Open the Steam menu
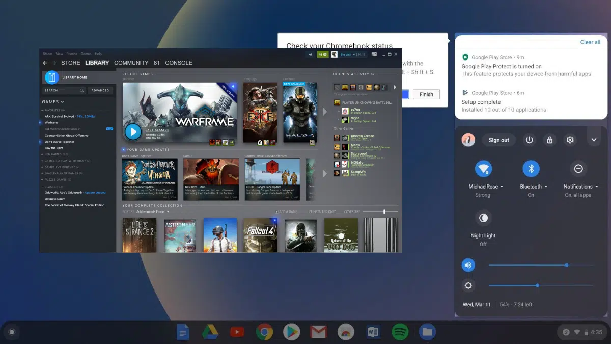The width and height of the screenshot is (611, 344). tap(47, 54)
